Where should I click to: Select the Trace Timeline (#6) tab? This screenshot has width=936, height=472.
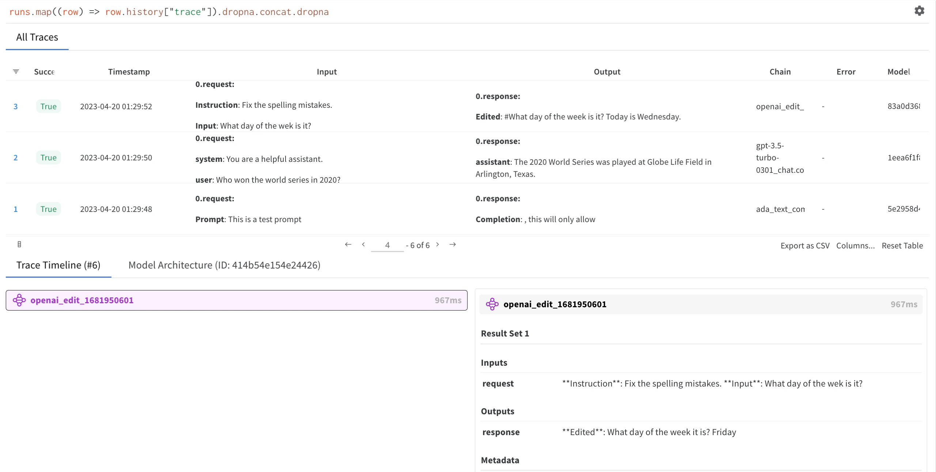pyautogui.click(x=58, y=265)
